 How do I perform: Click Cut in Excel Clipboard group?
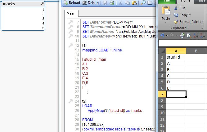(180, 8)
